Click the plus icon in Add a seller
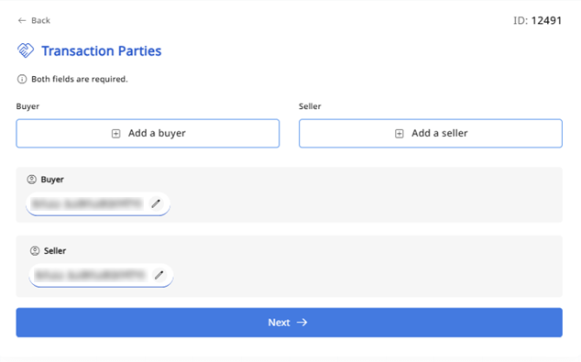Image resolution: width=581 pixels, height=362 pixels. coord(399,134)
